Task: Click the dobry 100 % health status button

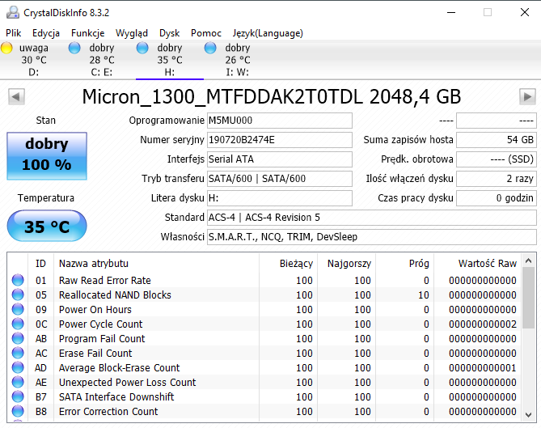Action: tap(46, 155)
